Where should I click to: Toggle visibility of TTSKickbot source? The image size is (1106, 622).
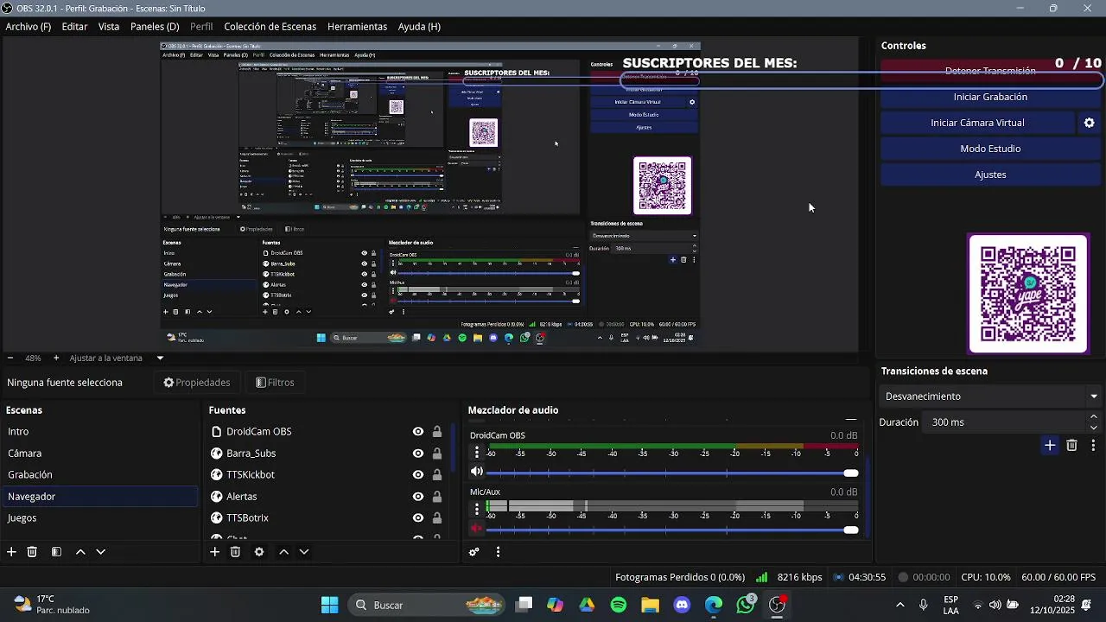pos(418,475)
